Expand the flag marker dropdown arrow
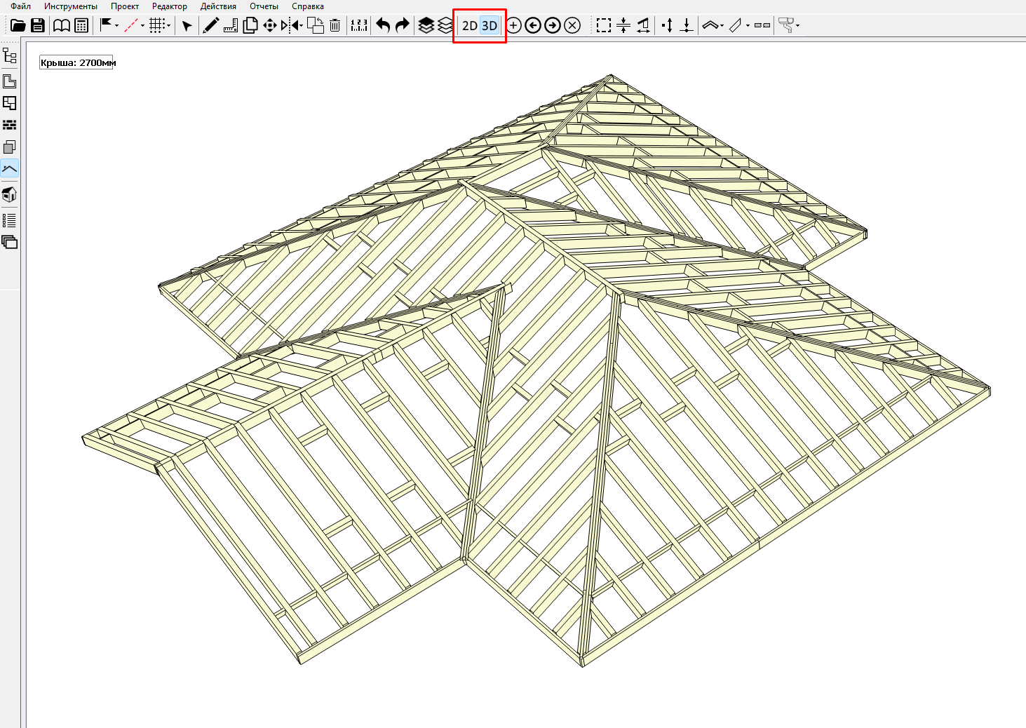 click(x=116, y=26)
